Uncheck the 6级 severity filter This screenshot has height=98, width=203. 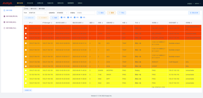(81, 17)
